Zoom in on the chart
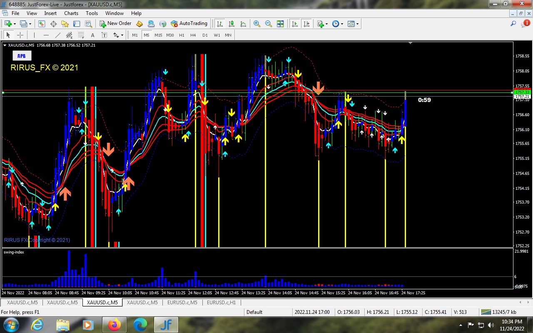Viewport: 533px width, 333px height. click(x=257, y=24)
